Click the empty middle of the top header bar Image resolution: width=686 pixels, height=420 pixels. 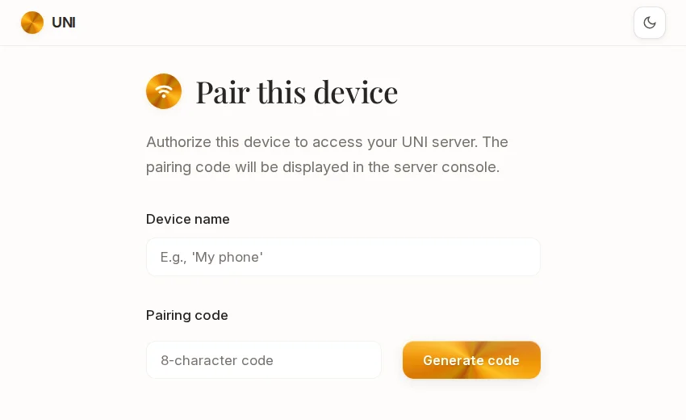tap(343, 23)
